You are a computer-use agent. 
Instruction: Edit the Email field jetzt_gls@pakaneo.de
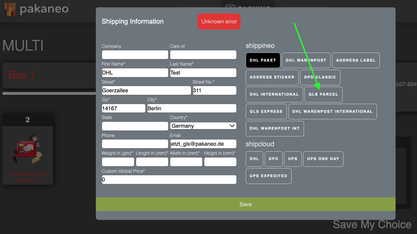[203, 144]
